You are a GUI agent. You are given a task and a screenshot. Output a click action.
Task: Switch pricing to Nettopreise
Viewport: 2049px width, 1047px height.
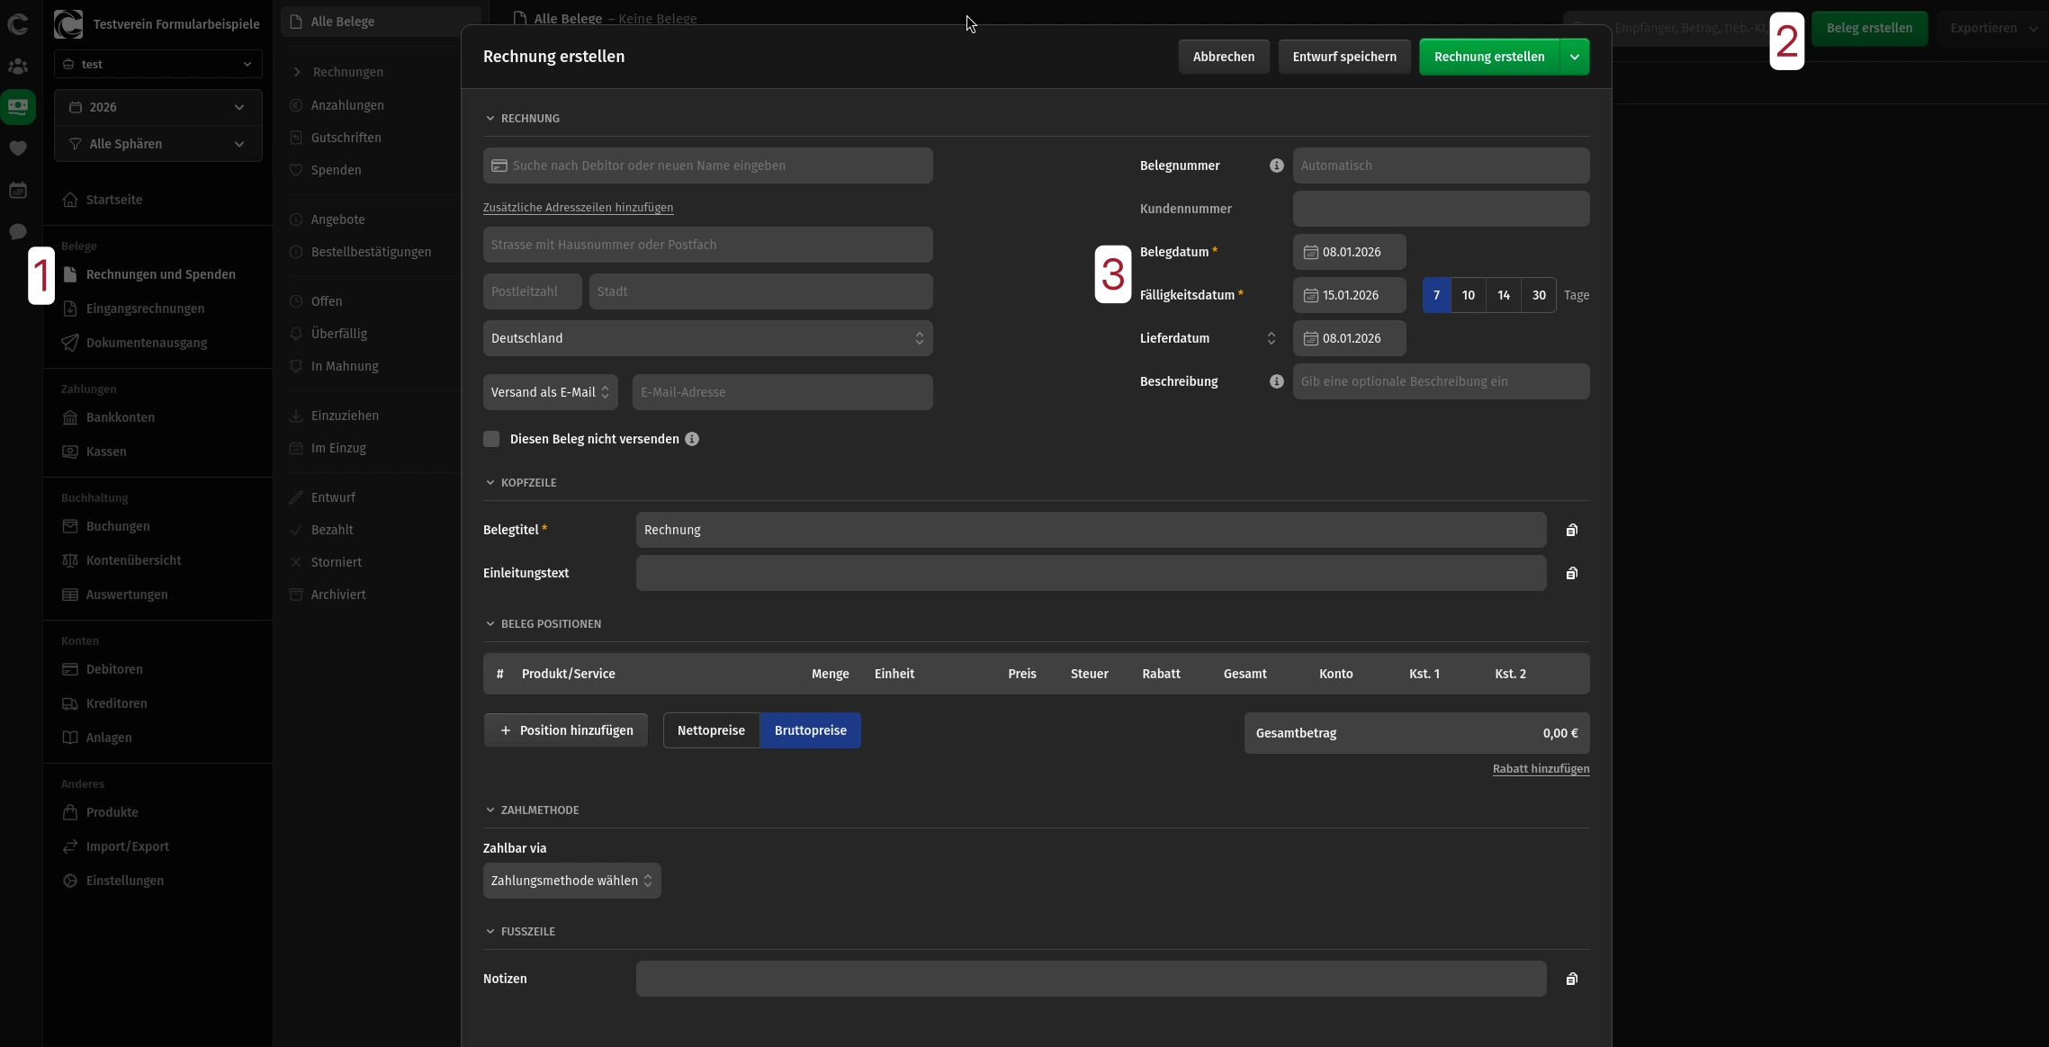point(711,730)
